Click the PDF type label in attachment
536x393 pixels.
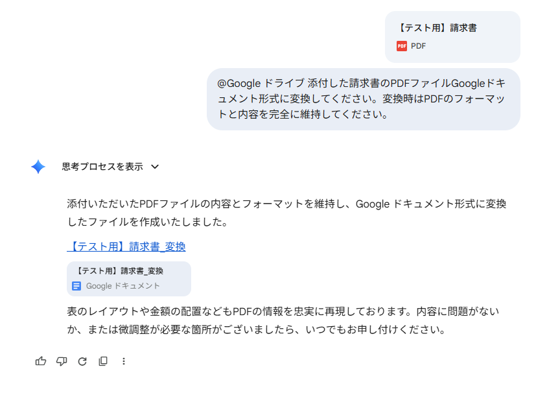(419, 46)
